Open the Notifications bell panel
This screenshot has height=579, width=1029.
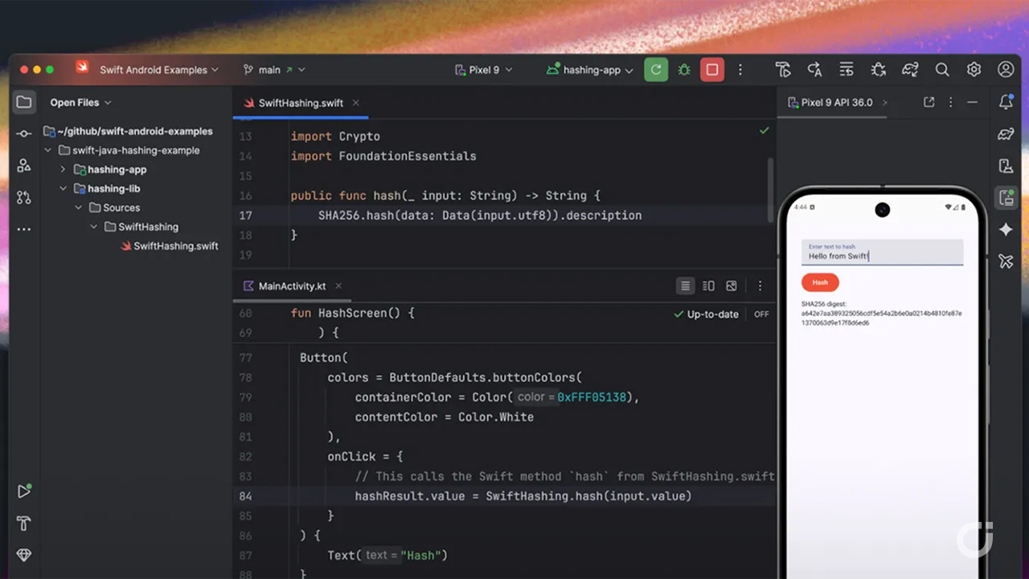click(x=1006, y=102)
